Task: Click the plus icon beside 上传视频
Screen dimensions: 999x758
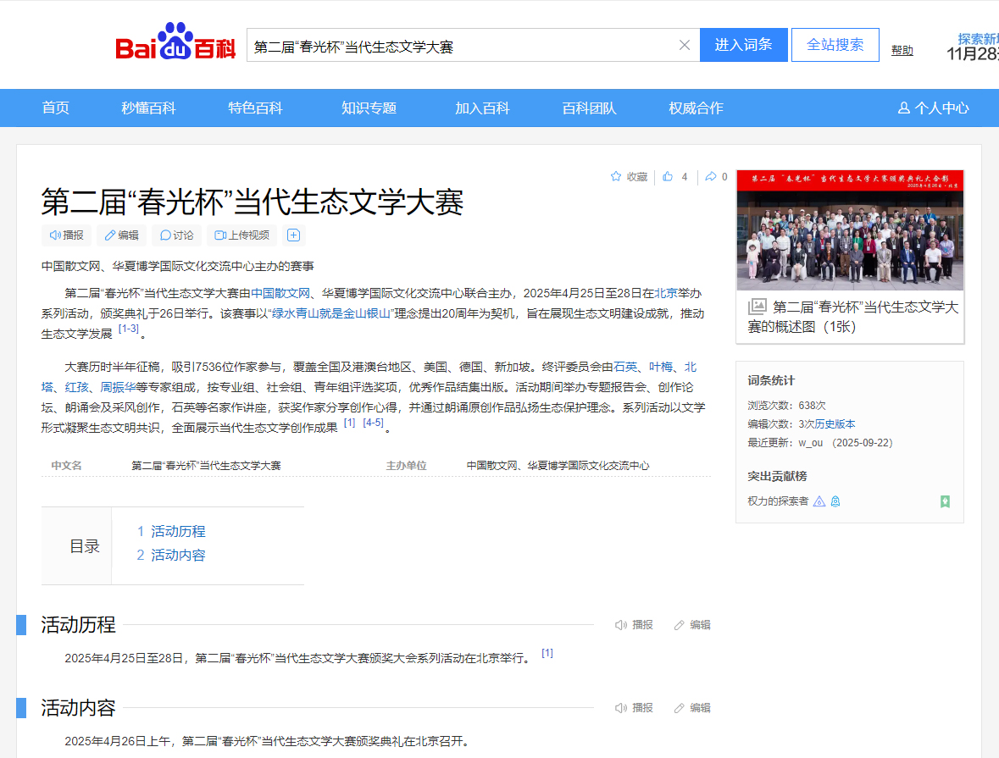Action: coord(294,235)
